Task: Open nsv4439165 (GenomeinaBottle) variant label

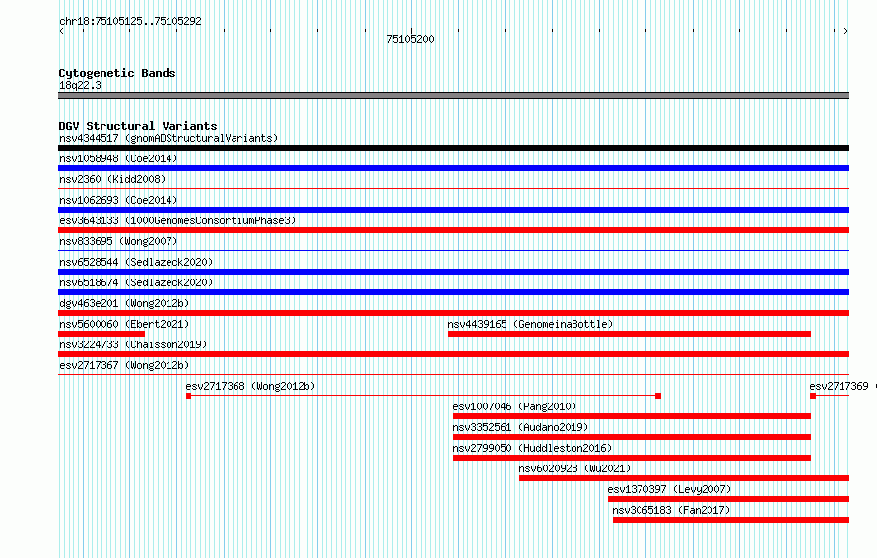Action: tap(530, 324)
